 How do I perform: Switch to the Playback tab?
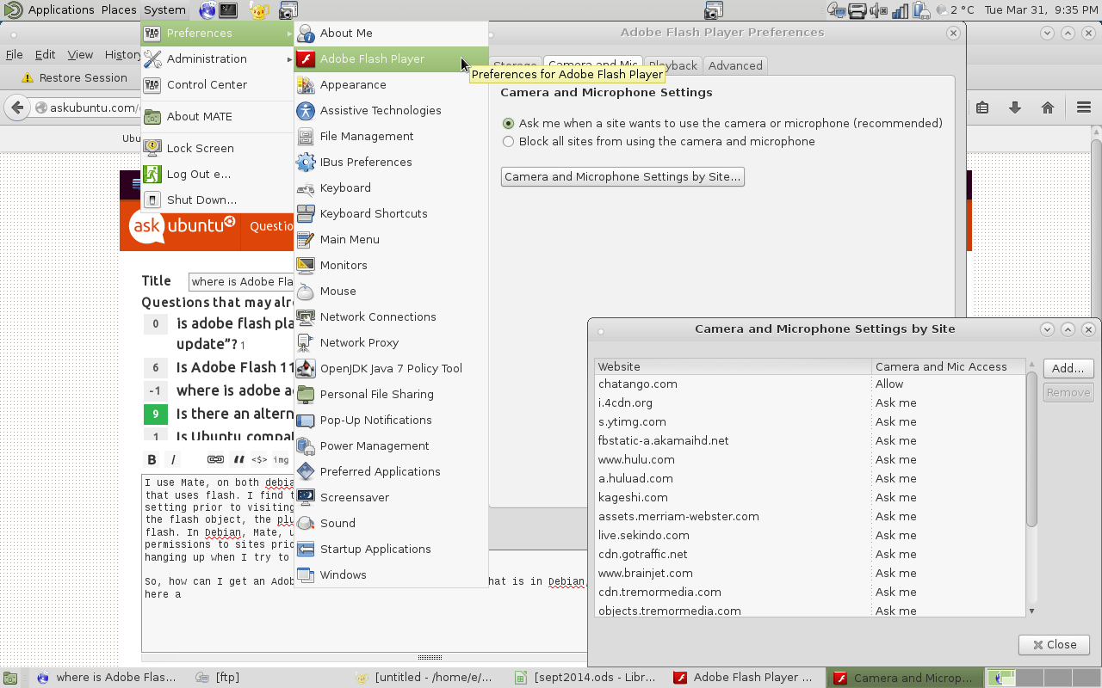click(672, 65)
